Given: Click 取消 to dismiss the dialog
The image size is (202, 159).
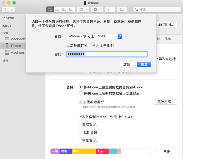Looking at the screenshot, I should (x=127, y=65).
